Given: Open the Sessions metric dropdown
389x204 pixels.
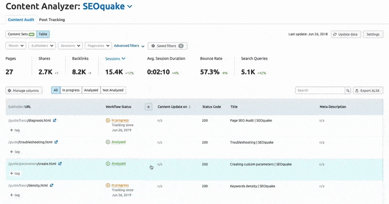Looking at the screenshot, I should click(115, 59).
